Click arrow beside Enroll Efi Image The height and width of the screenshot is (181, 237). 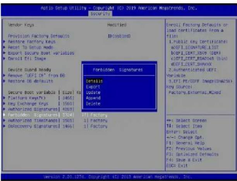(x=4, y=59)
